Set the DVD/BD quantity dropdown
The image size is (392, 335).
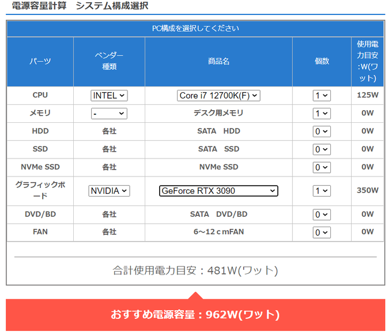coord(322,214)
